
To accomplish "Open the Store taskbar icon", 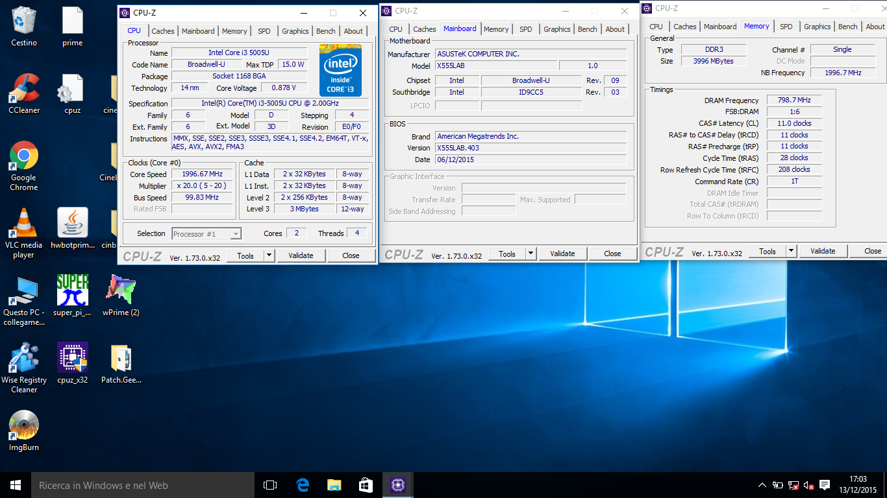I will (366, 485).
